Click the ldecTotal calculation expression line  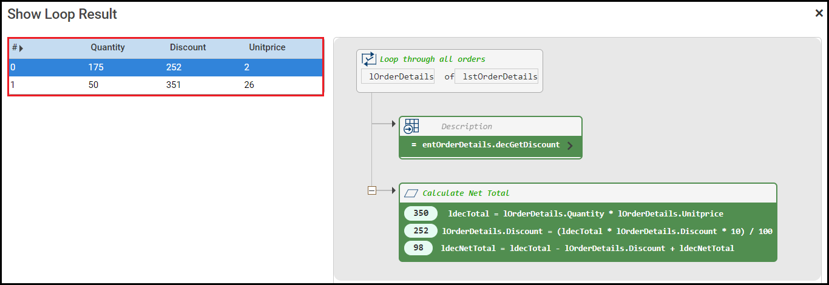[x=586, y=213]
